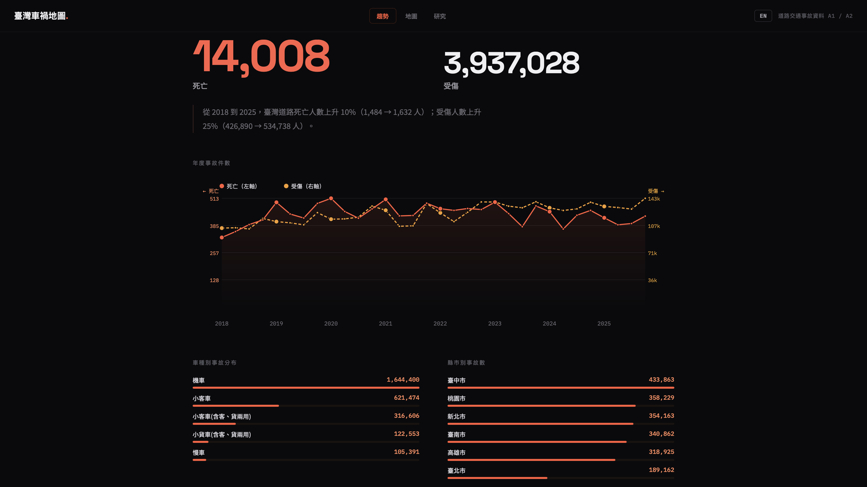Open the 研究 tab
This screenshot has width=867, height=487.
click(x=440, y=16)
